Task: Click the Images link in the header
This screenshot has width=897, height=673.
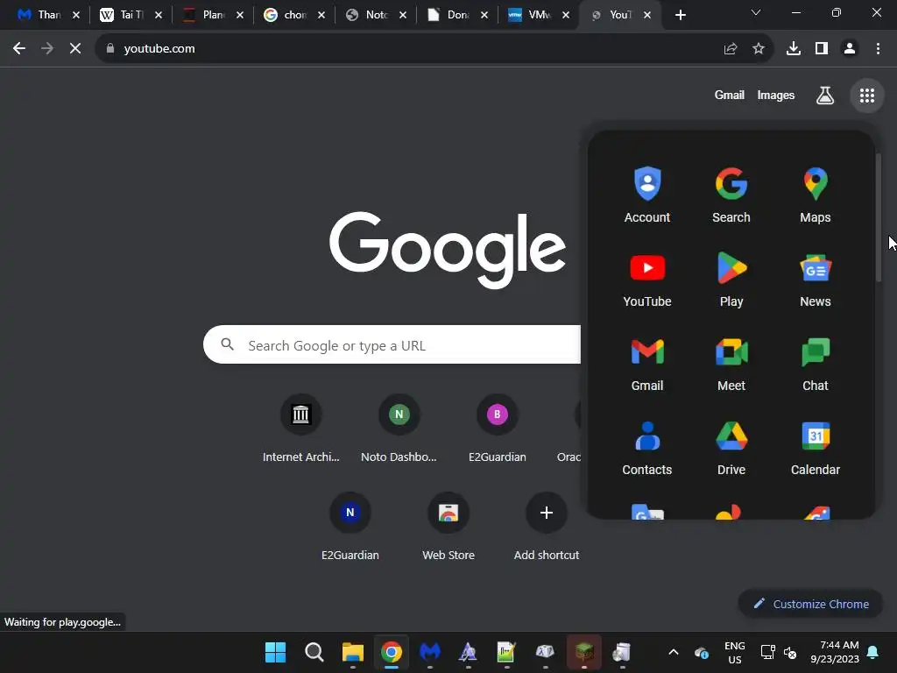Action: click(776, 96)
